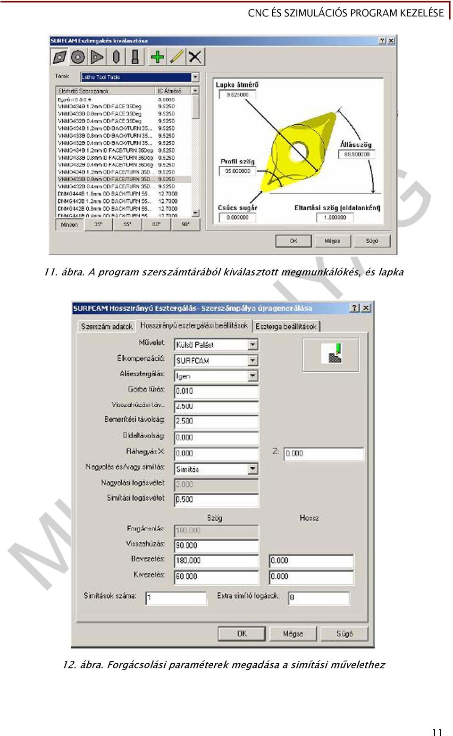This screenshot has width=453, height=736.
Task: Click OK in the Hosszirányú Esztergálás dialog
Action: pyautogui.click(x=242, y=634)
